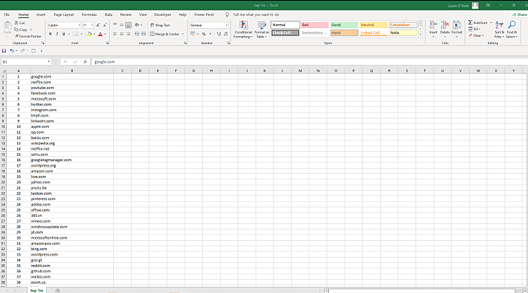Apply the Calculation cell style

pyautogui.click(x=403, y=25)
